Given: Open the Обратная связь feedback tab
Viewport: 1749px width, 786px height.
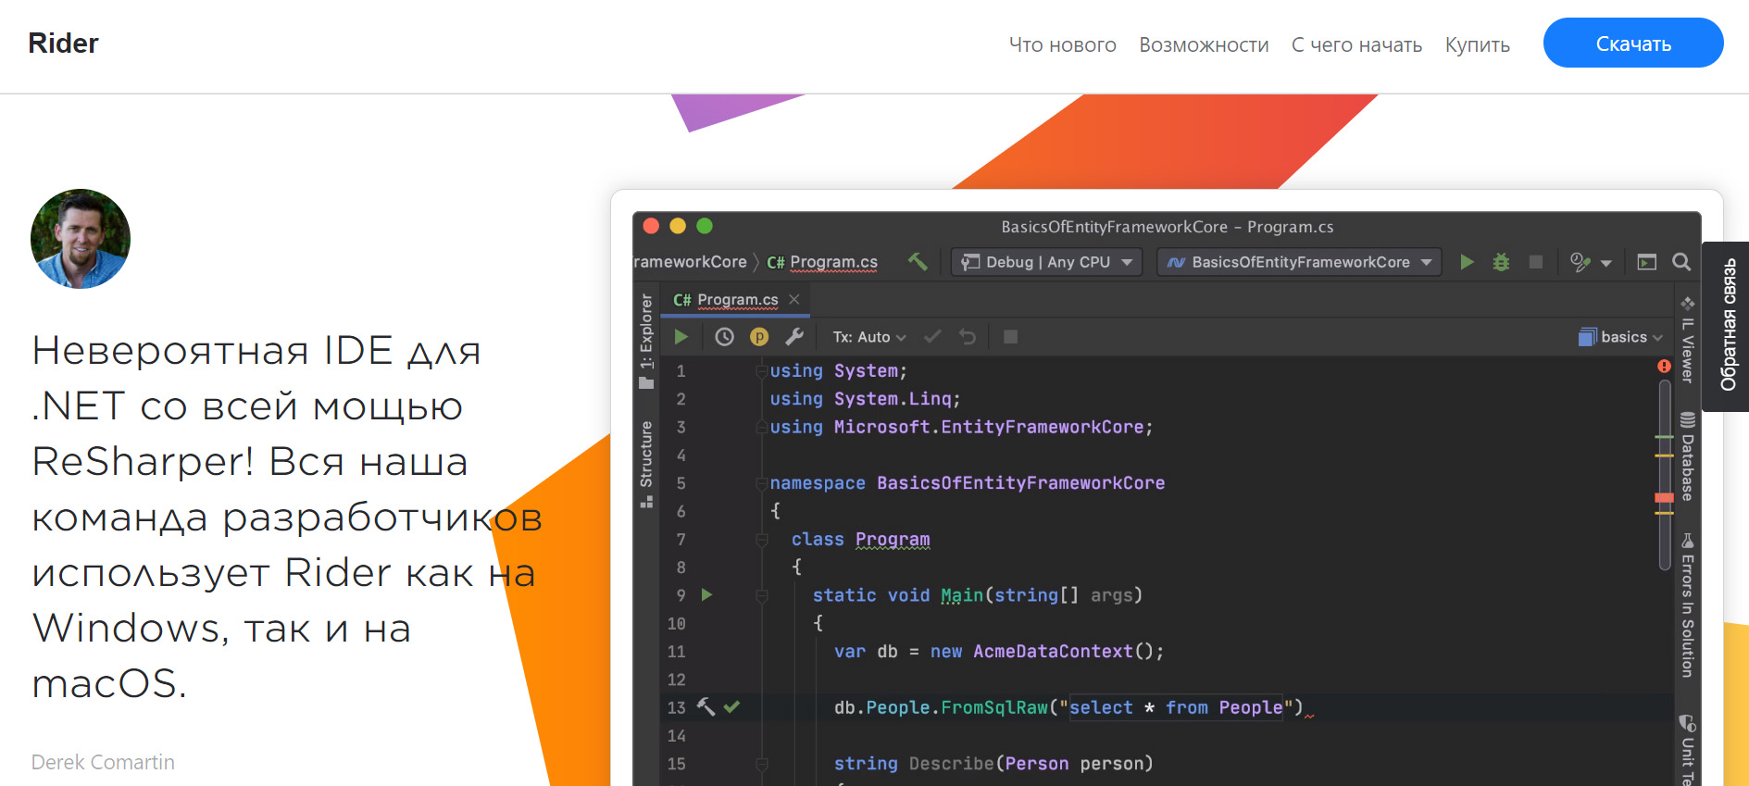Looking at the screenshot, I should click(x=1728, y=326).
